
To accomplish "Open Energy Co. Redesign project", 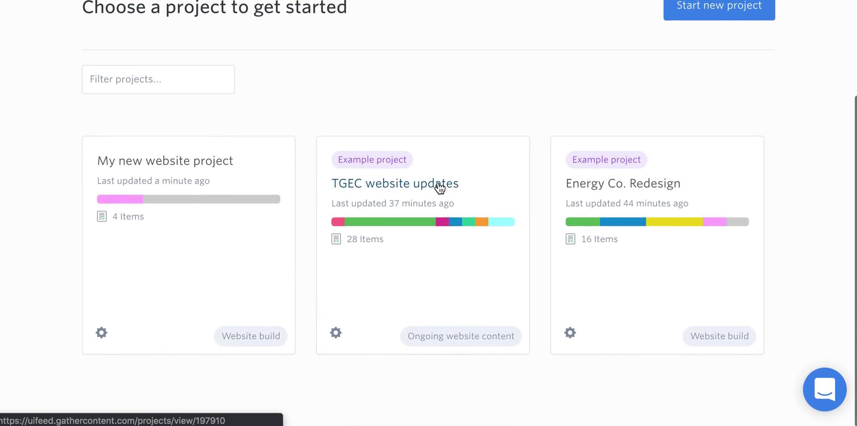I will 623,184.
